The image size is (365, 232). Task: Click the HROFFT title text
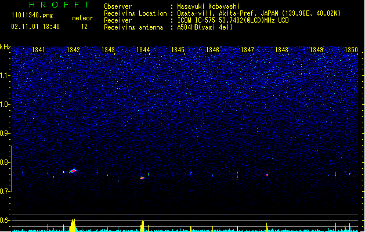[60, 5]
